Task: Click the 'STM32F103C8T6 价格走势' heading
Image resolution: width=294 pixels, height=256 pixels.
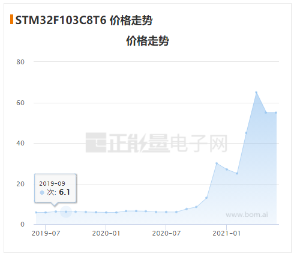Action: tap(84, 20)
